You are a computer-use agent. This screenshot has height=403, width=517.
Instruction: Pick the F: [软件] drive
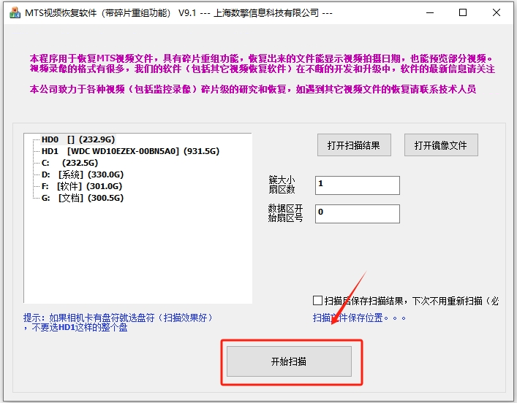tap(82, 186)
